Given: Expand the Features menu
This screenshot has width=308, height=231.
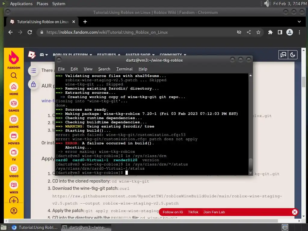Looking at the screenshot, I should tap(109, 55).
